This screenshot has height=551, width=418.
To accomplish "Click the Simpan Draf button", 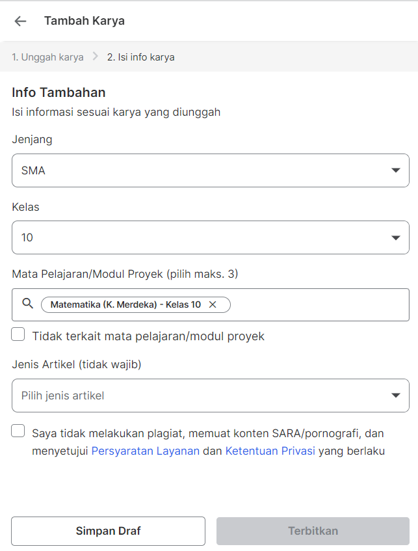I will coord(108,531).
